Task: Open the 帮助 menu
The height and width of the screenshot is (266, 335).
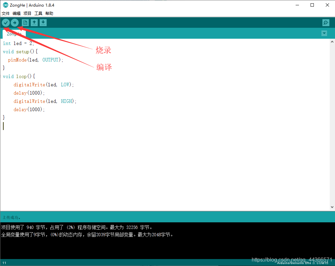Action: [49, 14]
